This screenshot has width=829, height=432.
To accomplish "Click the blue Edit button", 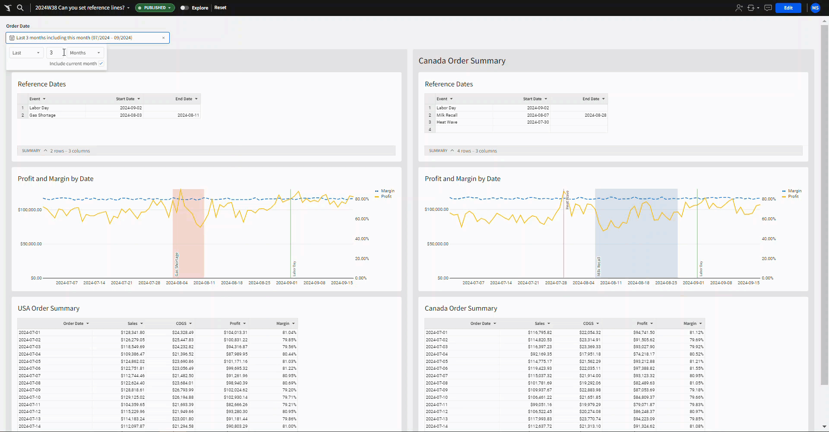I will (788, 8).
